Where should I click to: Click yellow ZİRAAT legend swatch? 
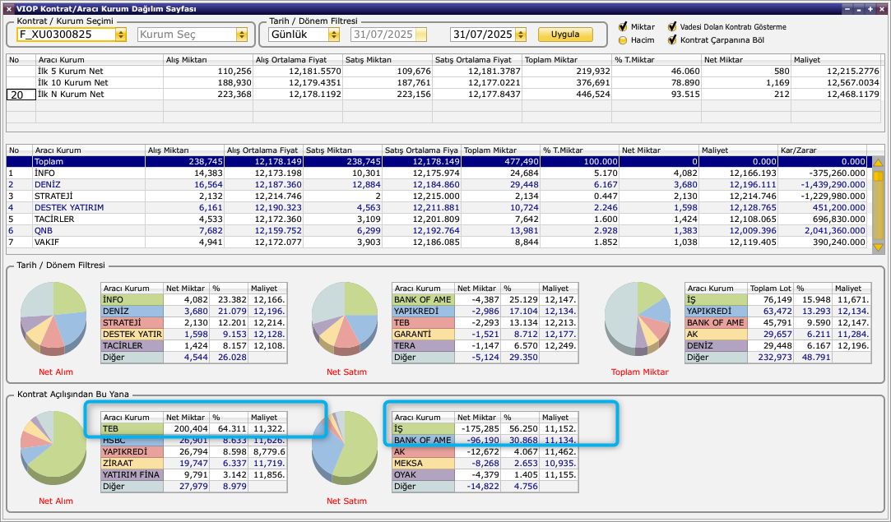132,464
